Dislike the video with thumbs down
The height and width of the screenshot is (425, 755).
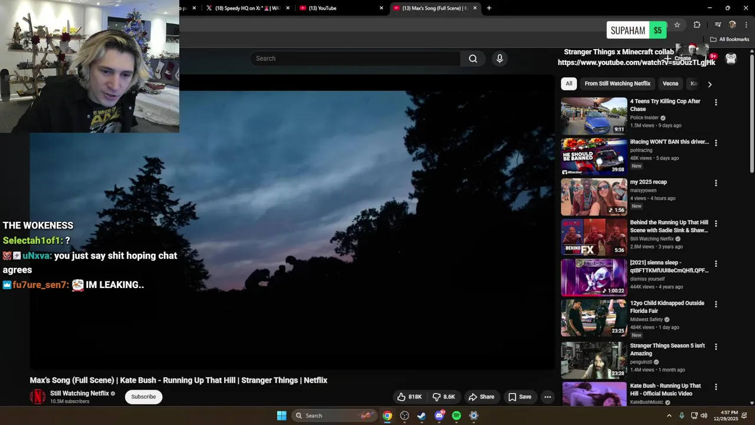pyautogui.click(x=444, y=397)
